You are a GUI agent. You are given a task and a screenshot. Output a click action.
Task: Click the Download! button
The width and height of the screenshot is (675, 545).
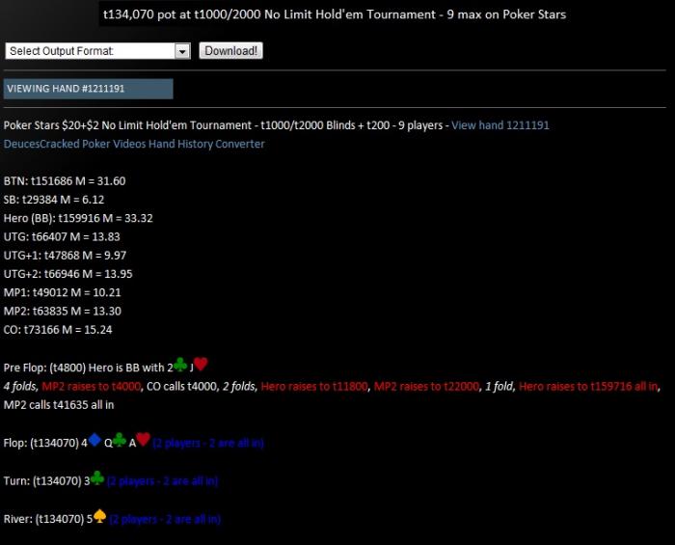[230, 51]
